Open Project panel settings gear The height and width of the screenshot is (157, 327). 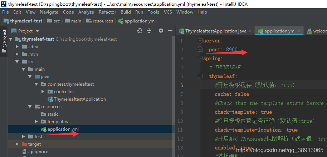161,31
